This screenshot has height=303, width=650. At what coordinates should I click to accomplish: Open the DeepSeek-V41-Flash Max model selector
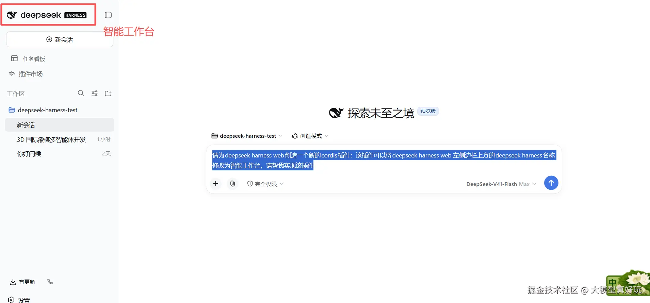[x=501, y=184]
